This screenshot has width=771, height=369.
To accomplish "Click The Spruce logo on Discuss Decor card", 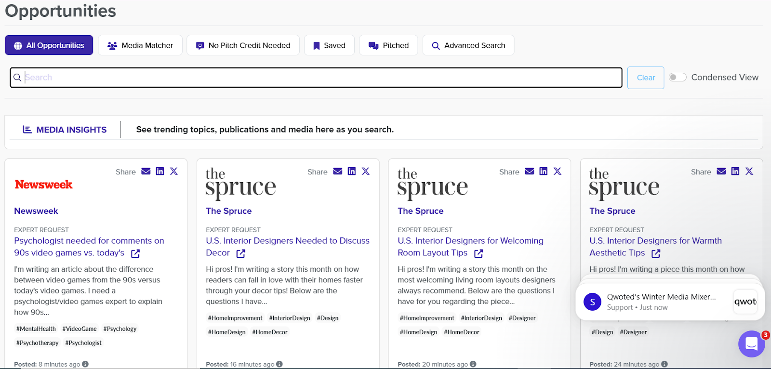I will 240,184.
